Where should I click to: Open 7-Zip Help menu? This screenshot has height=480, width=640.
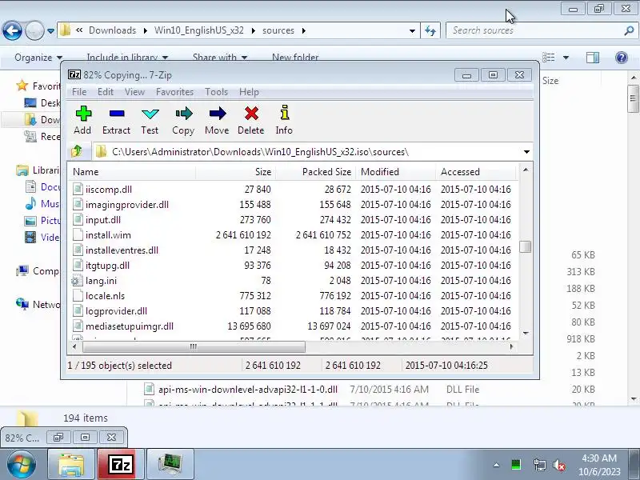[x=249, y=92]
